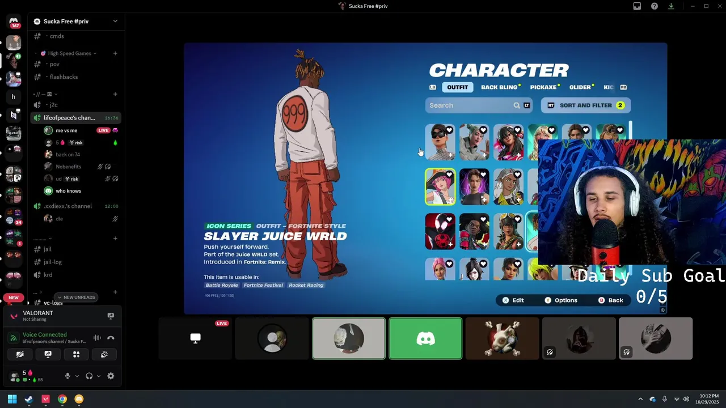This screenshot has height=408, width=726.
Task: Open the jail-log text channel
Action: pos(76,262)
